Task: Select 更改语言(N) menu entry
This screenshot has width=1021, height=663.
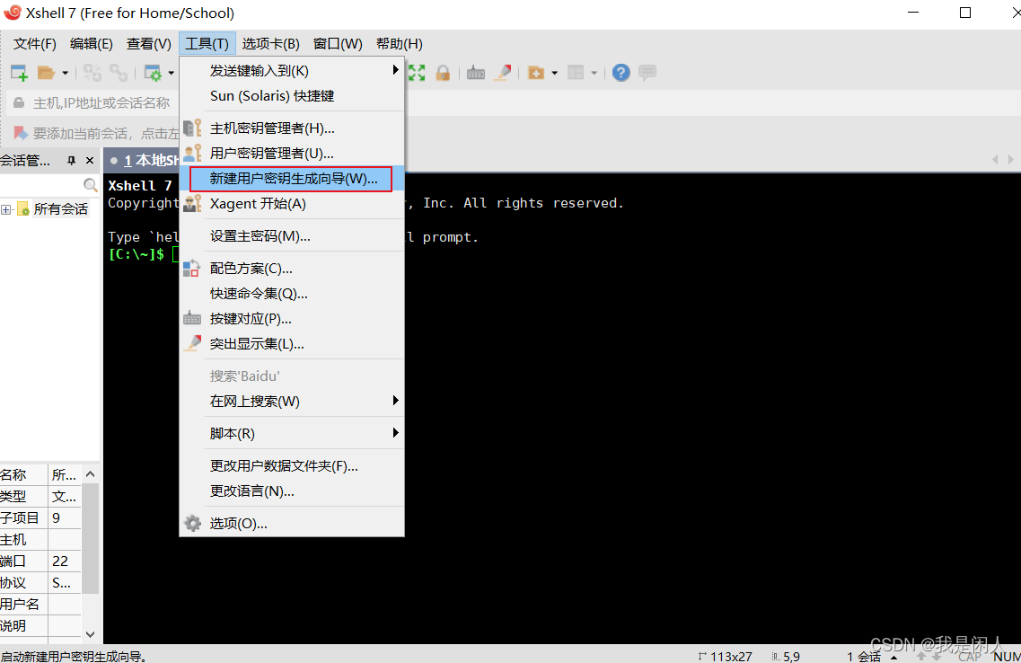Action: [292, 491]
